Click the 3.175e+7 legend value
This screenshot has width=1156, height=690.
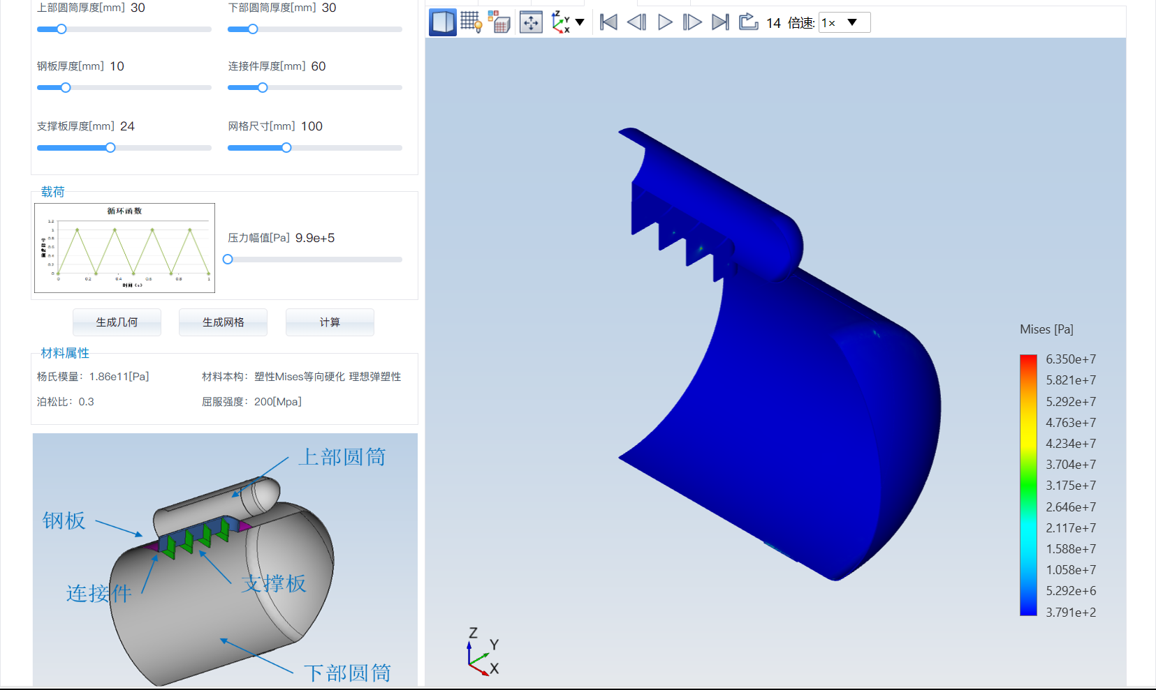[1071, 486]
